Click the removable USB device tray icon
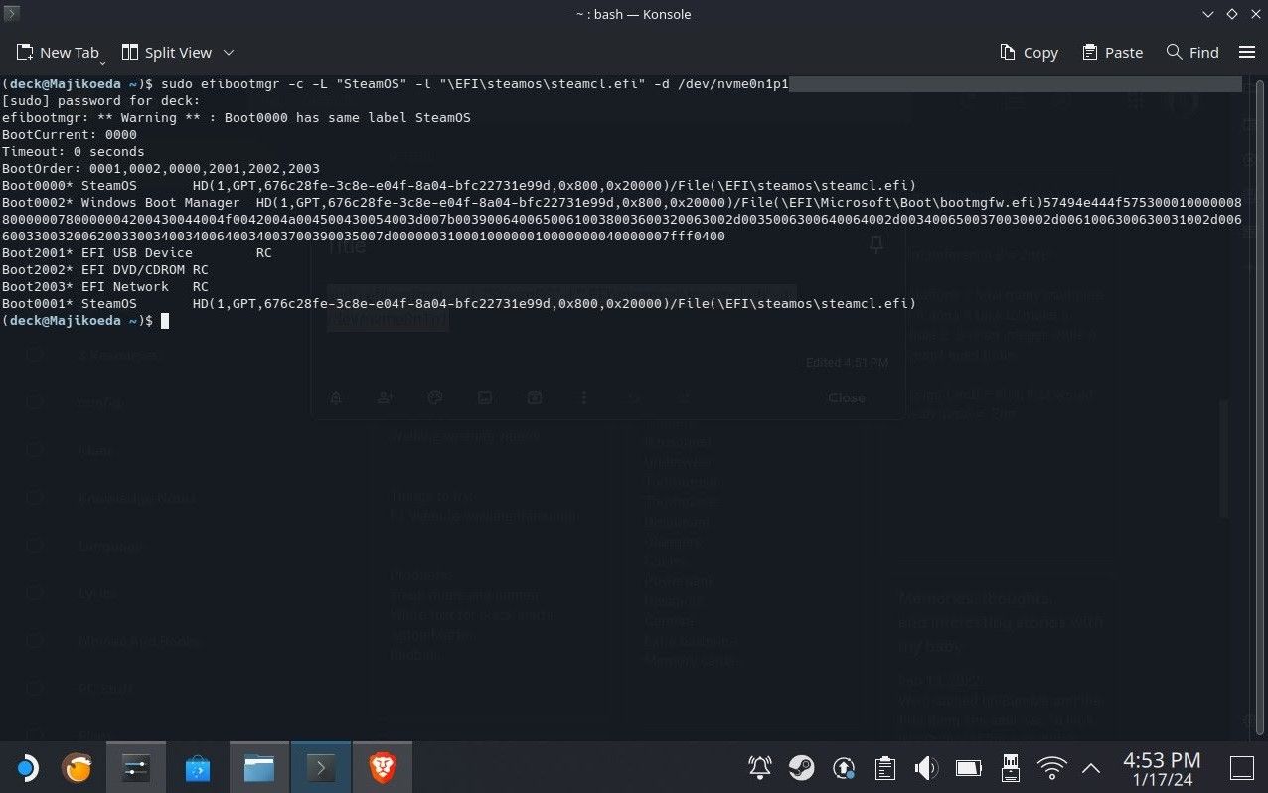Image resolution: width=1268 pixels, height=793 pixels. [x=1010, y=767]
